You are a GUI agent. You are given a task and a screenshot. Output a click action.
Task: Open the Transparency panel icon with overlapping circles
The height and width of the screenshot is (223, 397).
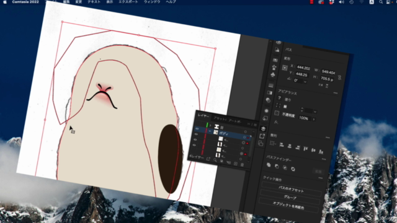click(x=269, y=100)
